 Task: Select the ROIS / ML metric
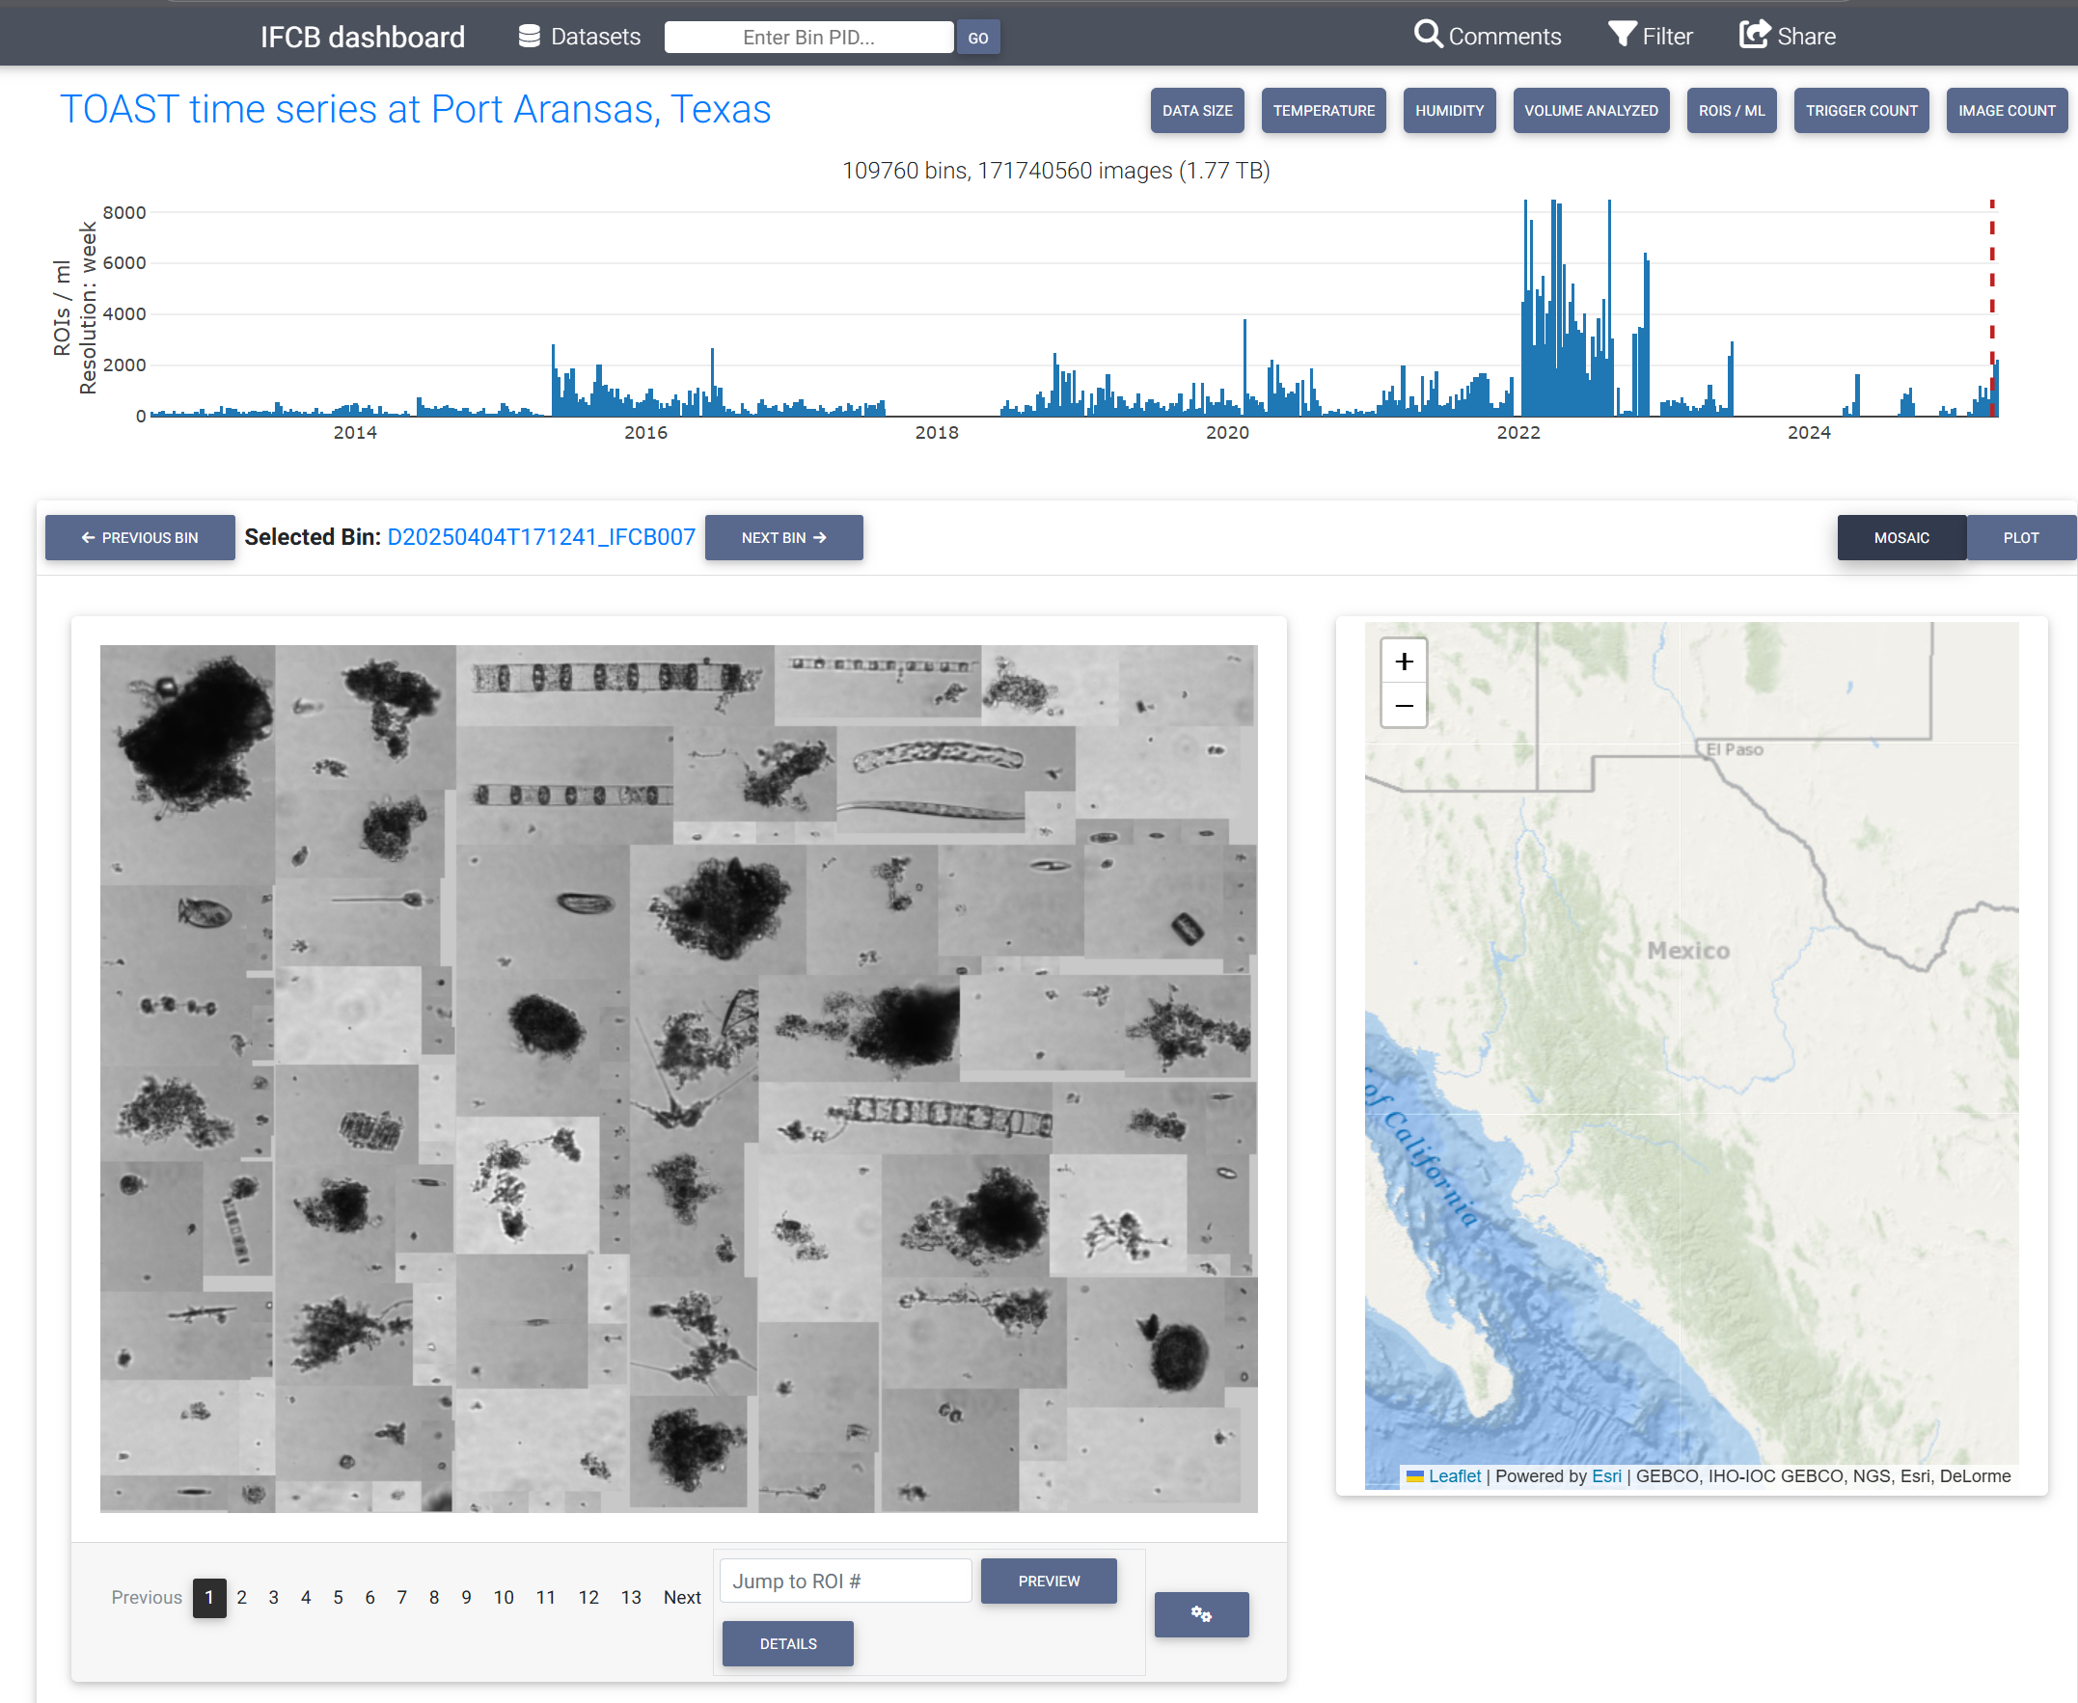coord(1732,110)
